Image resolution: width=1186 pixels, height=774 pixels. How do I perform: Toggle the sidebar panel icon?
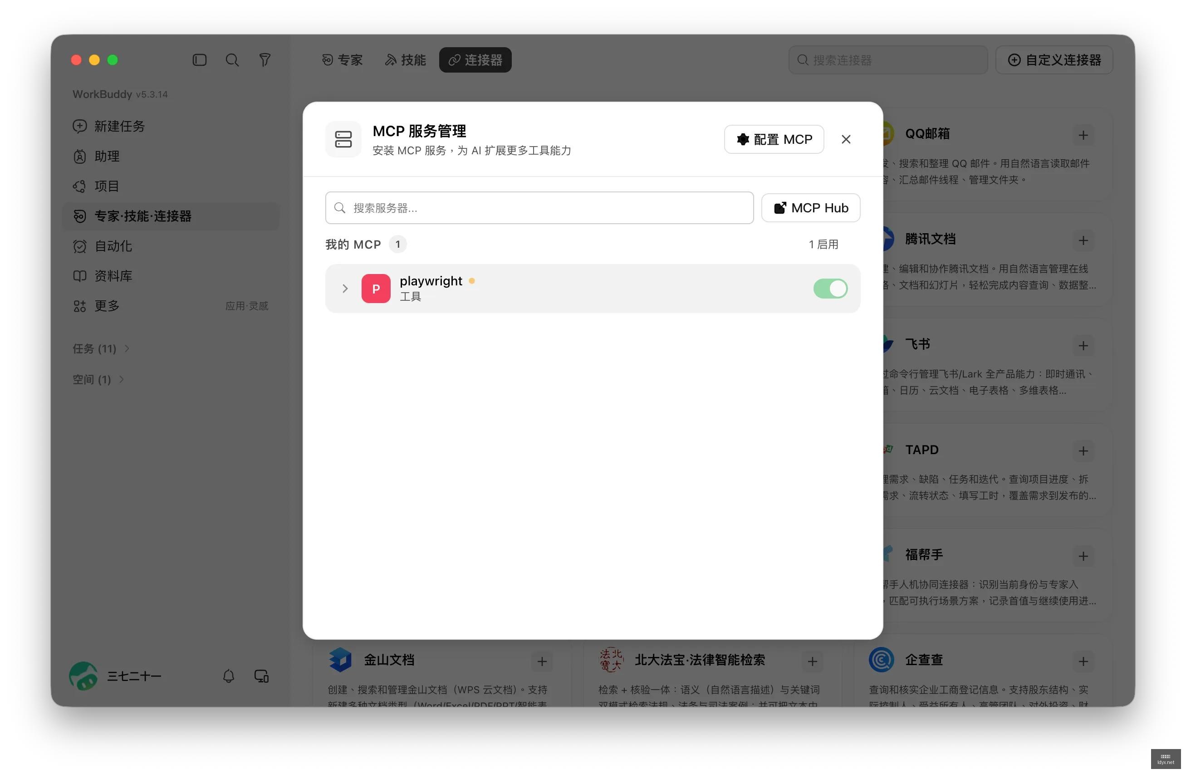(200, 60)
